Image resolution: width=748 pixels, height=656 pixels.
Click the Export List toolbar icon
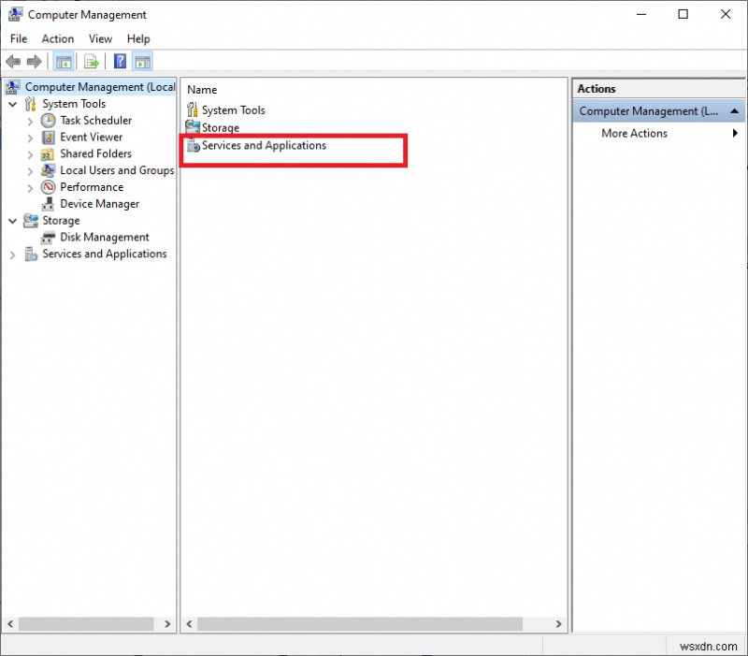[91, 61]
